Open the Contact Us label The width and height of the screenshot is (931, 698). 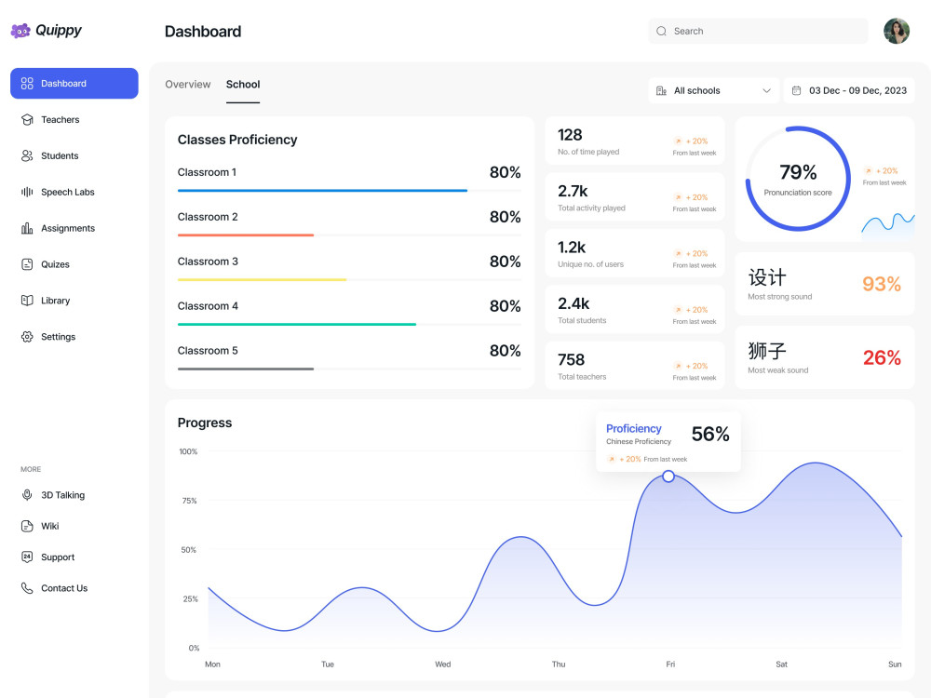64,588
